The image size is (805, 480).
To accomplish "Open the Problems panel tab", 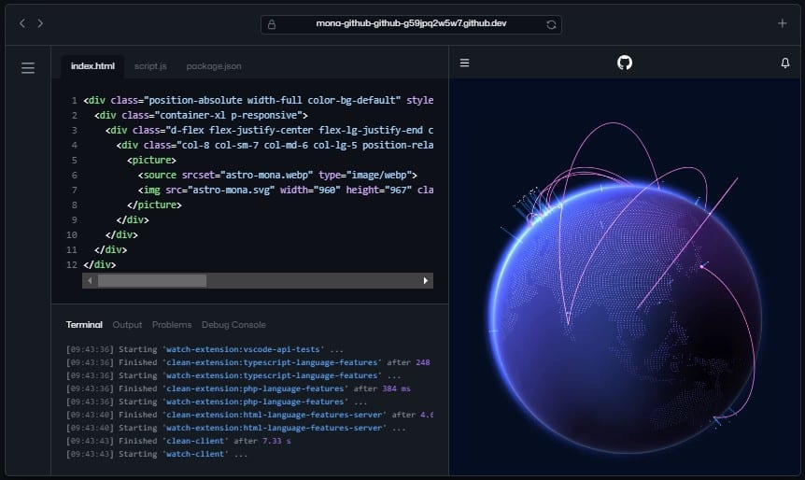I will (172, 325).
